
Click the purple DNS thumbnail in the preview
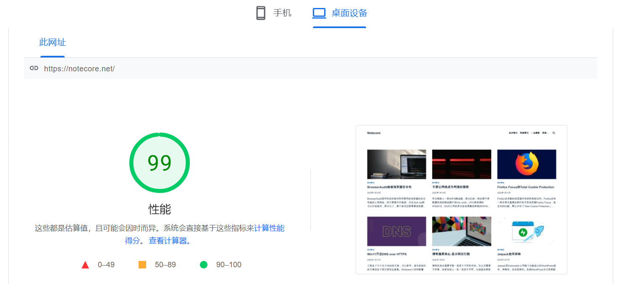396,231
